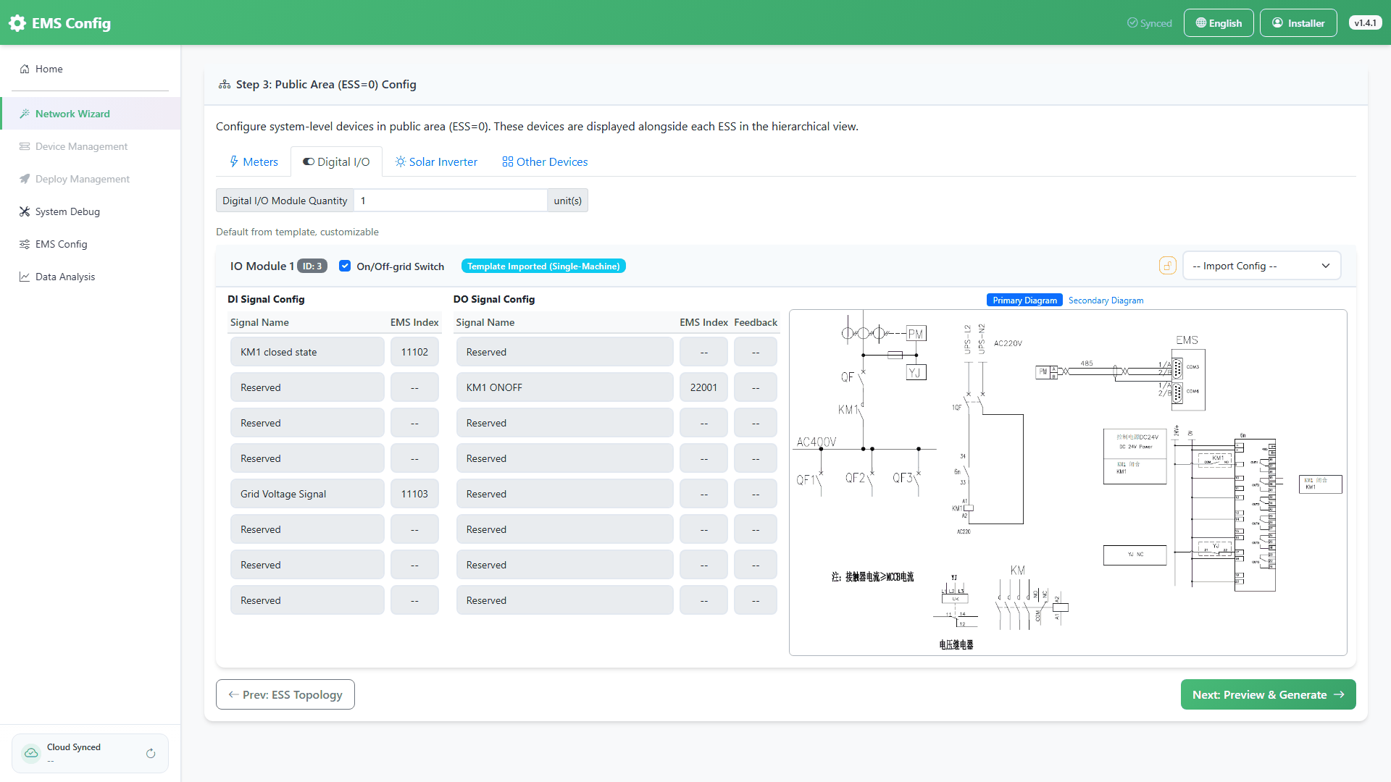
Task: Click Next: Preview & Generate button
Action: [x=1268, y=694]
